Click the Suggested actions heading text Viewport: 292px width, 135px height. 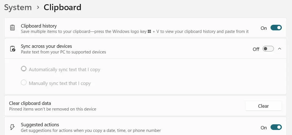click(40, 124)
